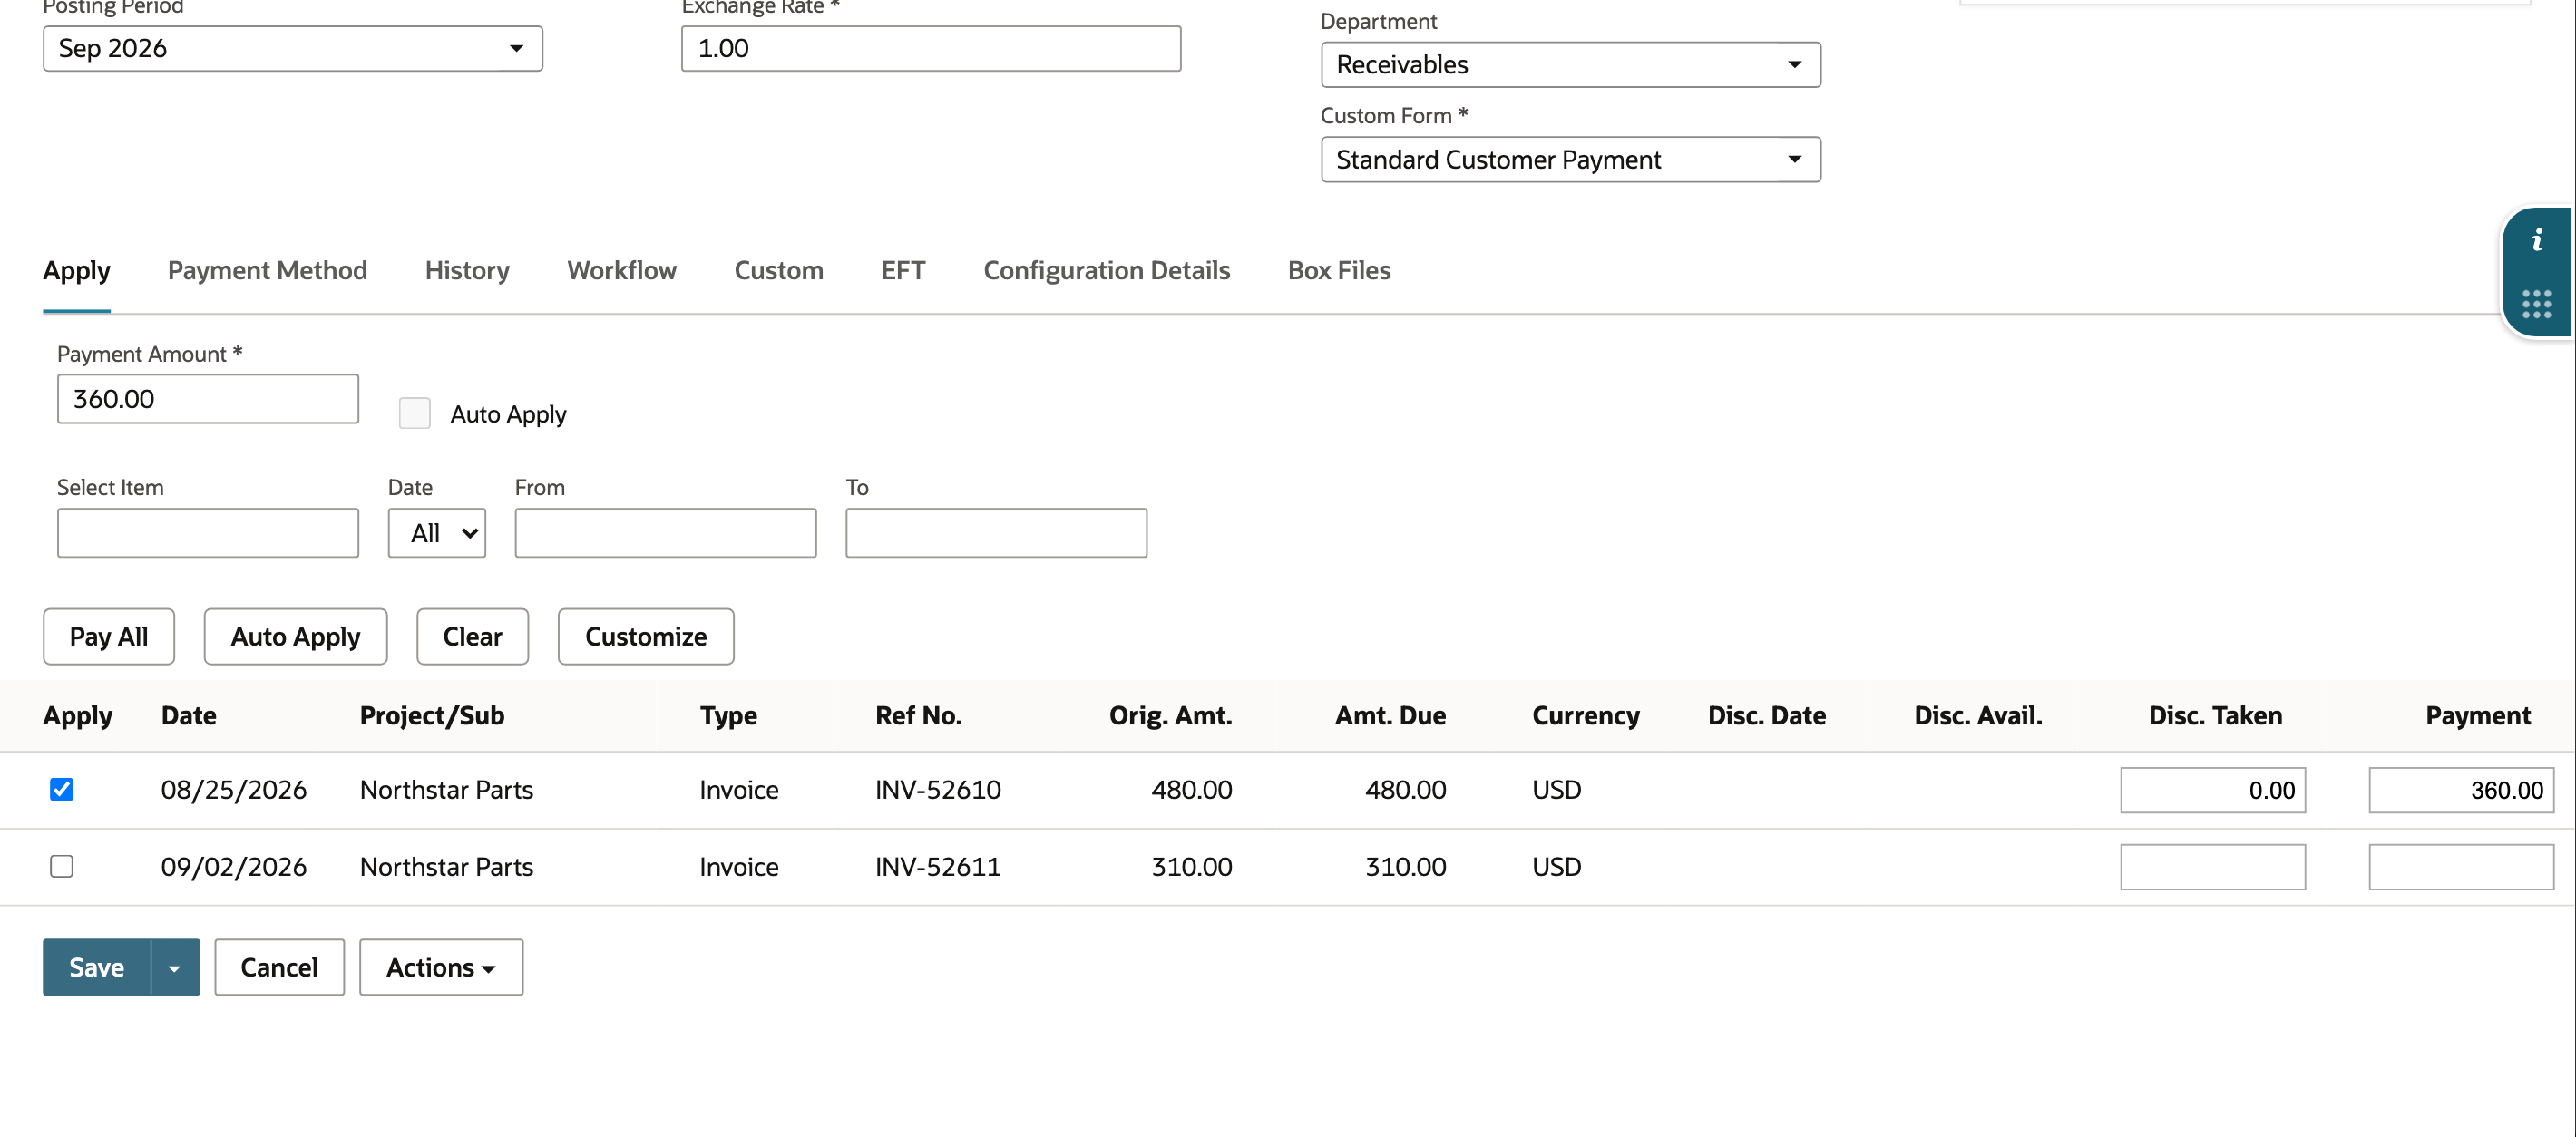Focus the Payment Amount field
The width and height of the screenshot is (2576, 1137).
click(x=207, y=399)
